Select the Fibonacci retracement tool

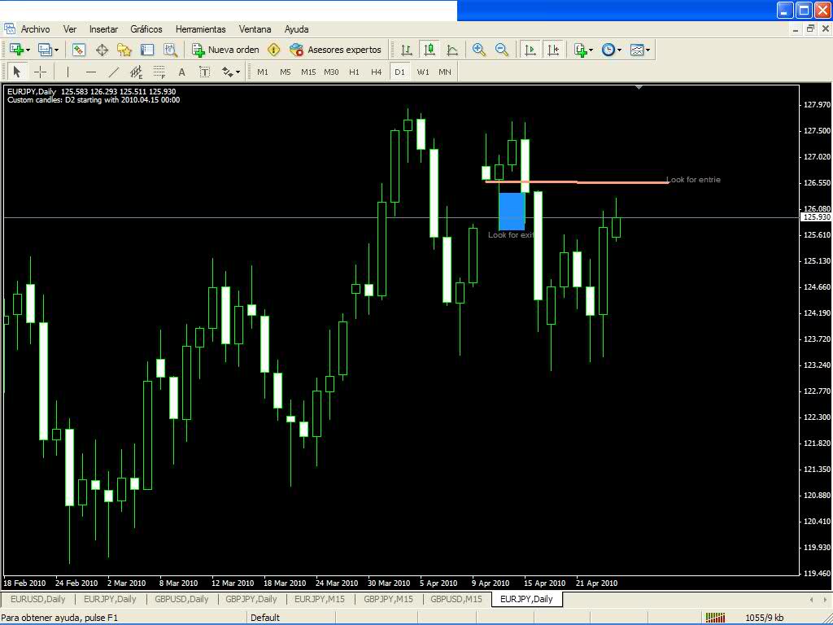[159, 72]
